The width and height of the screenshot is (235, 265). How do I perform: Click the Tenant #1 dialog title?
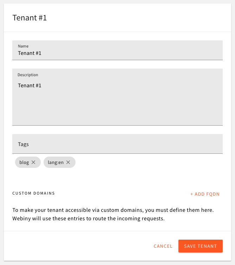pos(30,18)
